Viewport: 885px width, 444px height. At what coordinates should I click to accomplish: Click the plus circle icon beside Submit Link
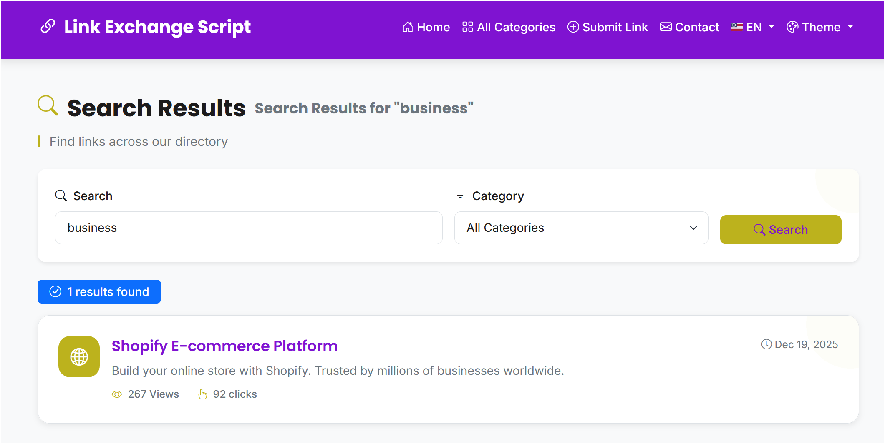click(x=573, y=27)
